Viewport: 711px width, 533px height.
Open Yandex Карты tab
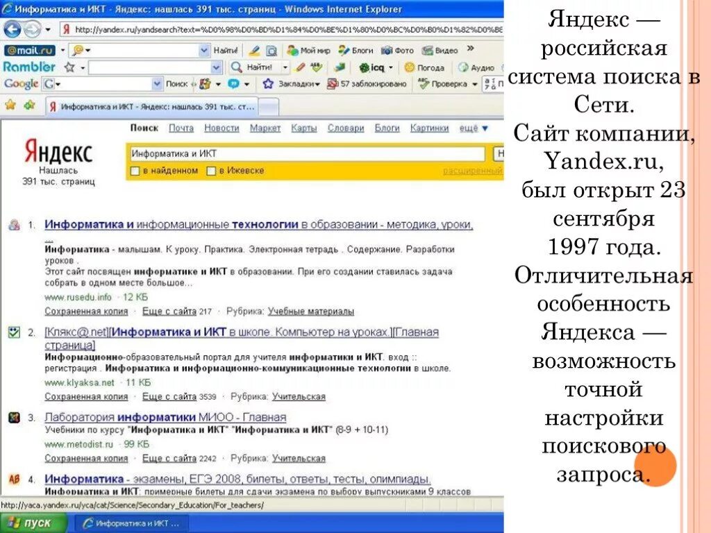[304, 128]
